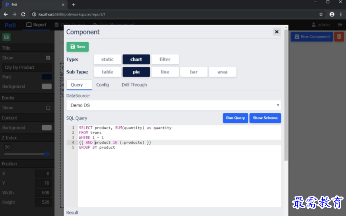The height and width of the screenshot is (216, 346).
Task: Run the SQL query
Action: pyautogui.click(x=235, y=118)
